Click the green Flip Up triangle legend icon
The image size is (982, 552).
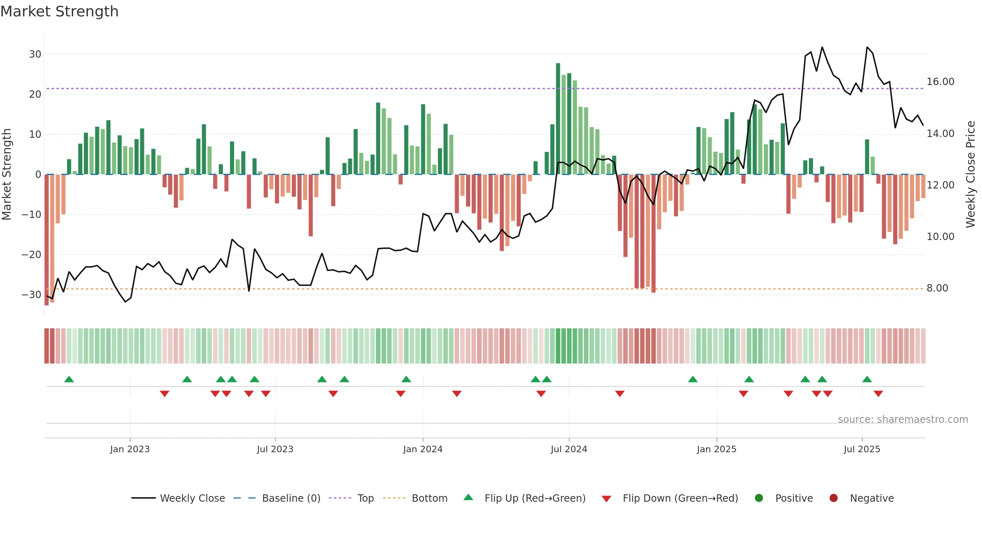pyautogui.click(x=468, y=498)
